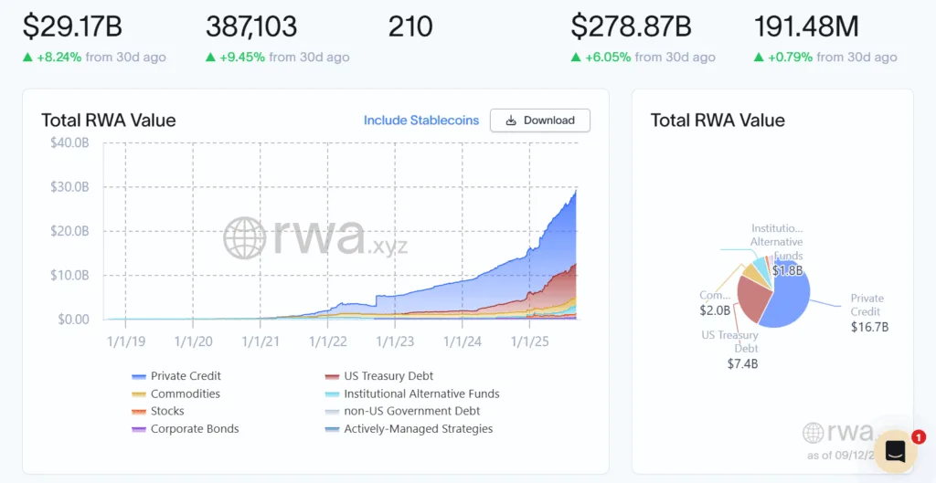Click green up arrow beside +8.24%

tap(28, 58)
